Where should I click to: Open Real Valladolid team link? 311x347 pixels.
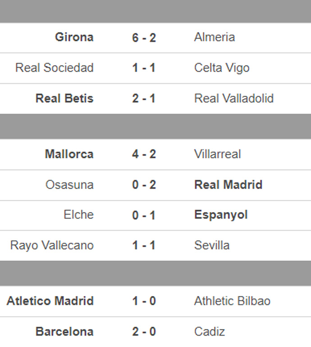(x=233, y=99)
